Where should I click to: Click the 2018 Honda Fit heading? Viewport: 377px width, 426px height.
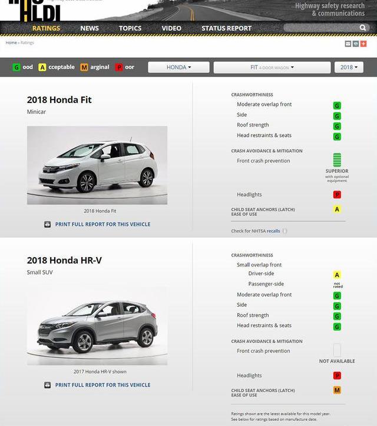pyautogui.click(x=59, y=99)
